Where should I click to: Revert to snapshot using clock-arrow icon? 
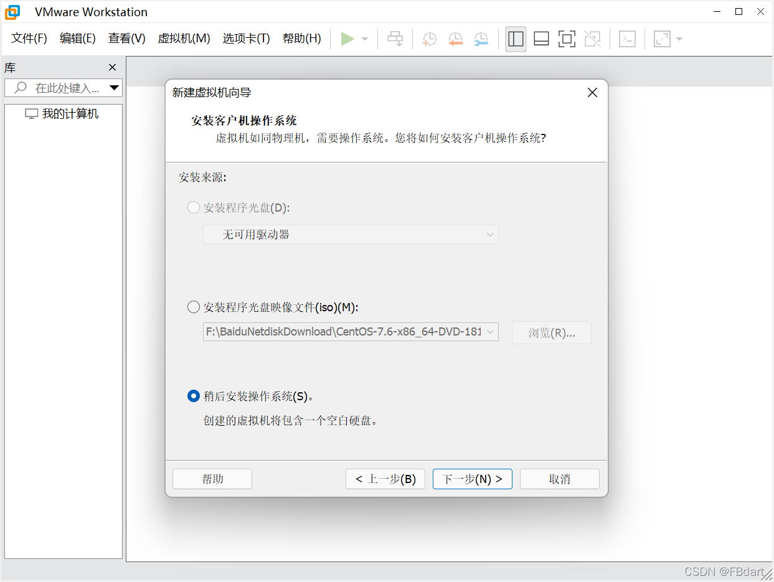point(456,39)
